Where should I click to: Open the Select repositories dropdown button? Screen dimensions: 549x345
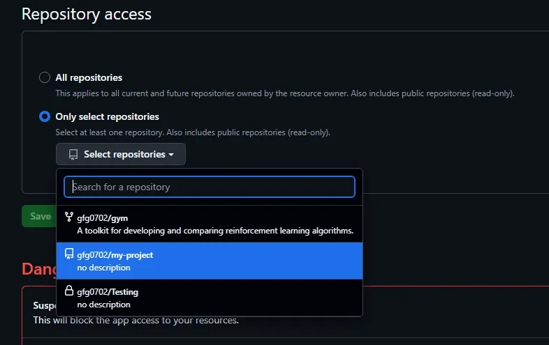click(121, 154)
